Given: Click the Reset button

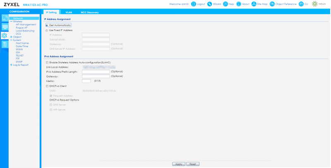Looking at the screenshot, I should click(192, 164).
